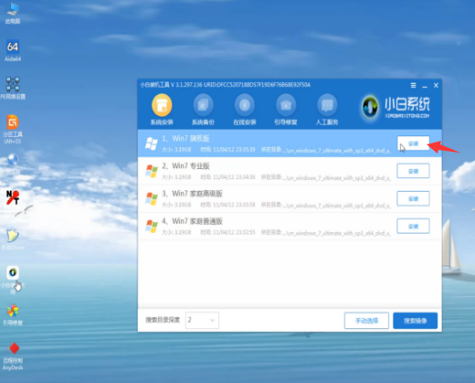This screenshot has height=383, width=475.
Task: Click 安装 for Win7 专业版
Action: pos(413,171)
